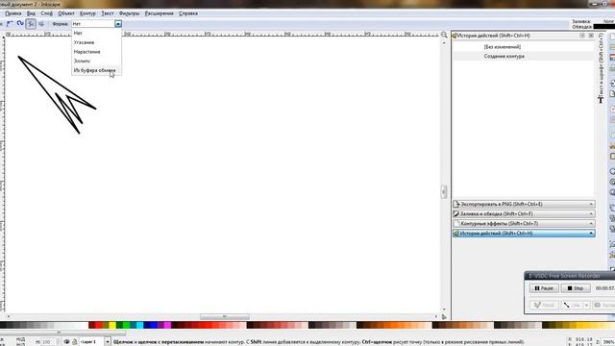Open the Фильтры menu
The height and width of the screenshot is (346, 615).
(129, 13)
